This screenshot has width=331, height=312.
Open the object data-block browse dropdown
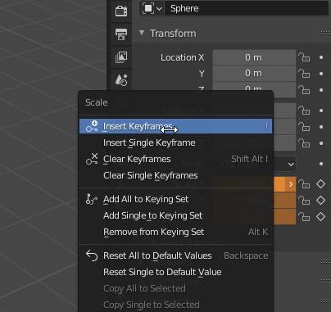click(x=152, y=8)
